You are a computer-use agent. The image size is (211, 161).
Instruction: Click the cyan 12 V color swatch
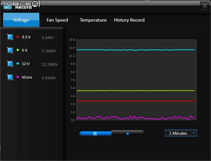coord(18,63)
